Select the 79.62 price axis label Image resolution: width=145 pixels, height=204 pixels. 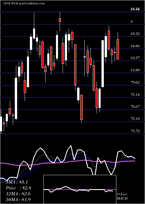point(135,82)
